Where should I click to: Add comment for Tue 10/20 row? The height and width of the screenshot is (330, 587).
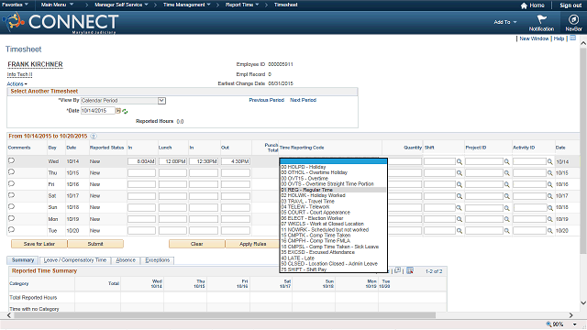(x=11, y=230)
